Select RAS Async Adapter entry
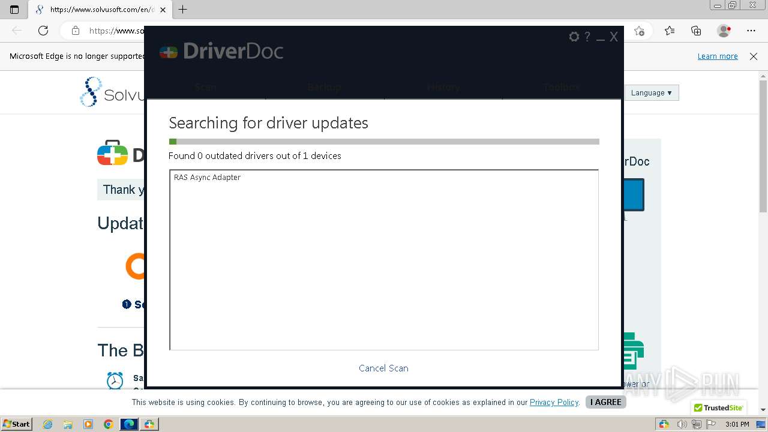 [x=207, y=178]
